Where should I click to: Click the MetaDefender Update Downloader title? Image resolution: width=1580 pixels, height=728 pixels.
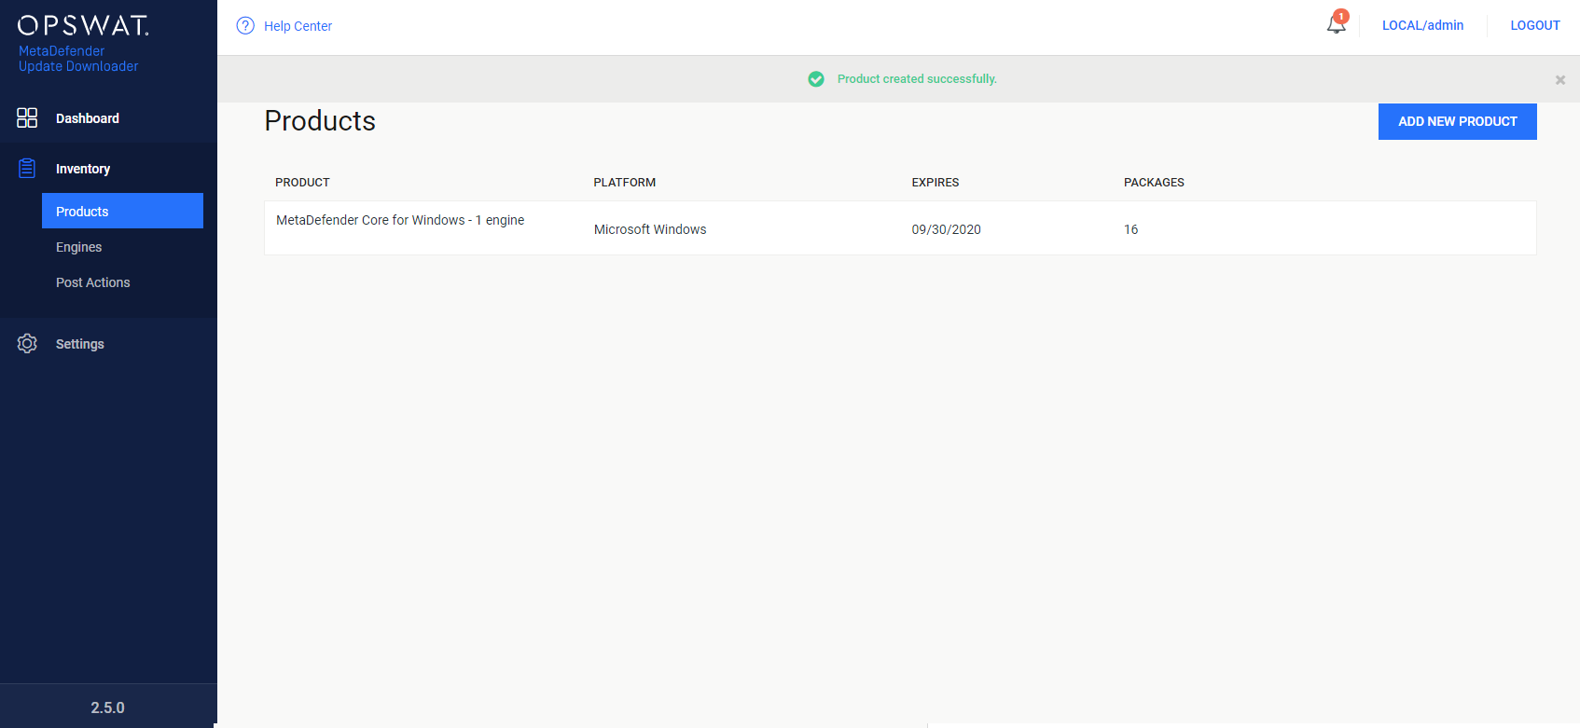(x=78, y=59)
